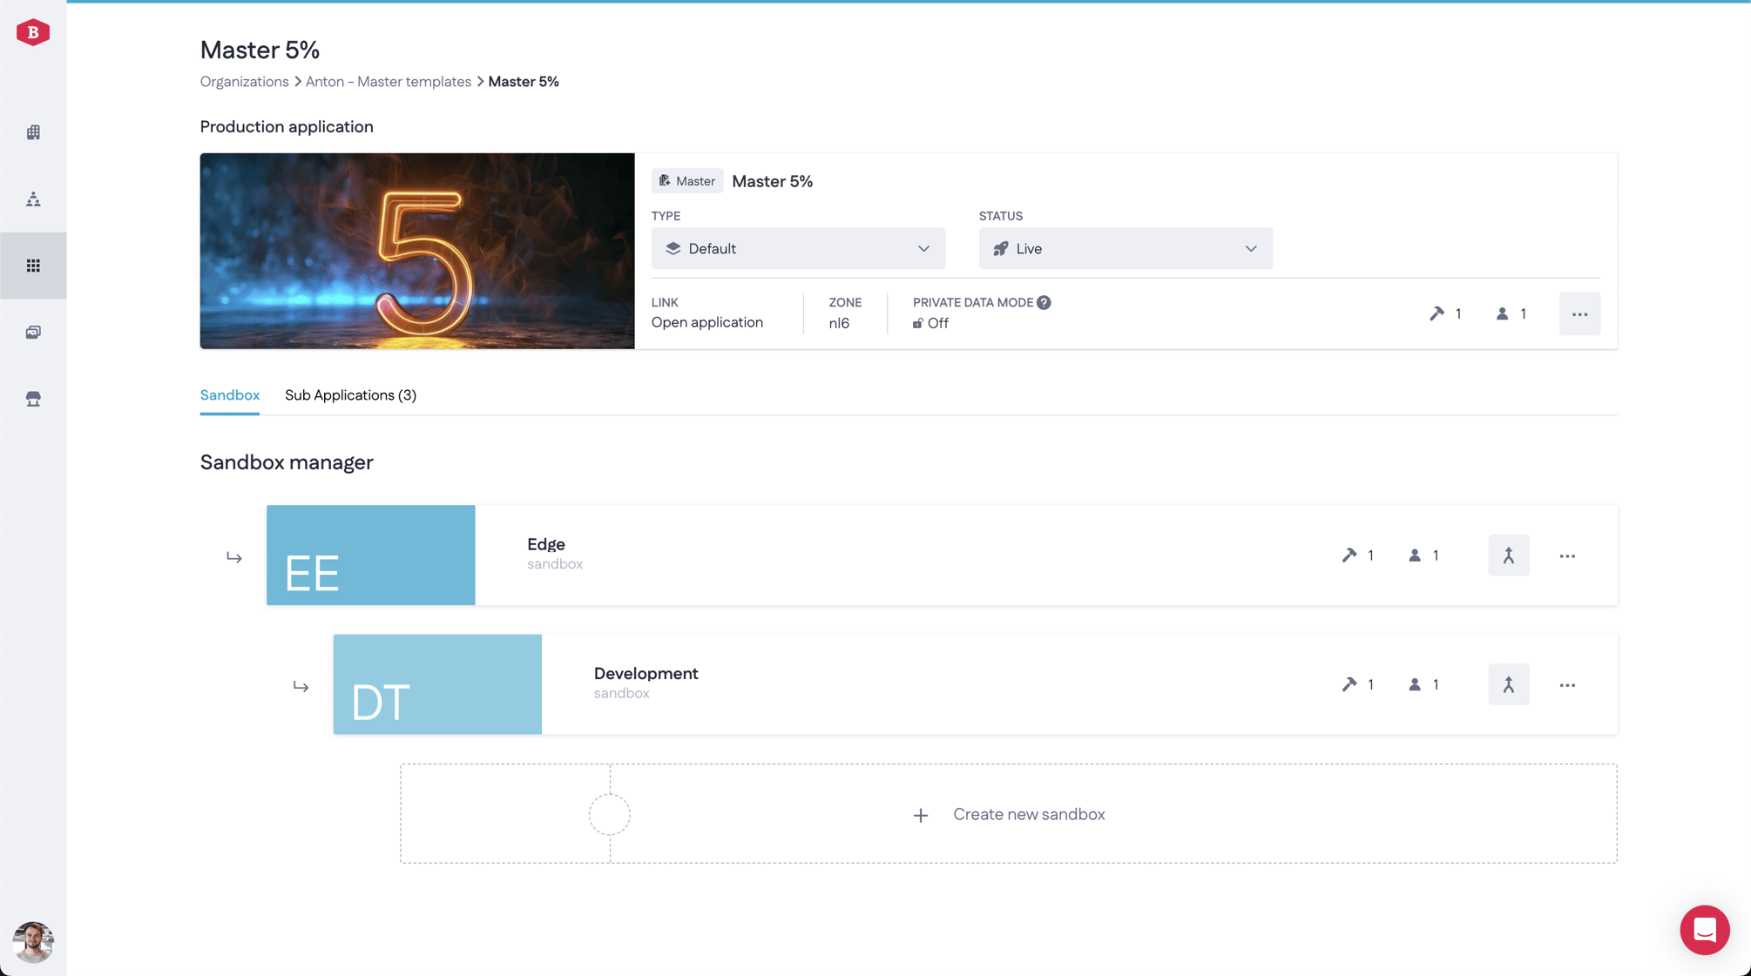Click Create new sandbox
Viewport: 1751px width, 976px height.
point(1009,814)
